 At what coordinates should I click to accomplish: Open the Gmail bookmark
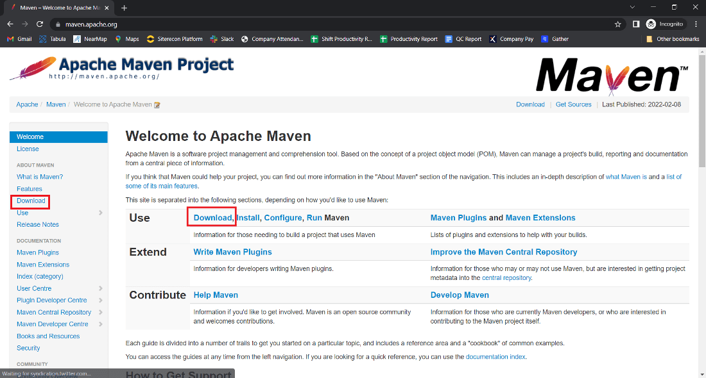click(x=19, y=38)
